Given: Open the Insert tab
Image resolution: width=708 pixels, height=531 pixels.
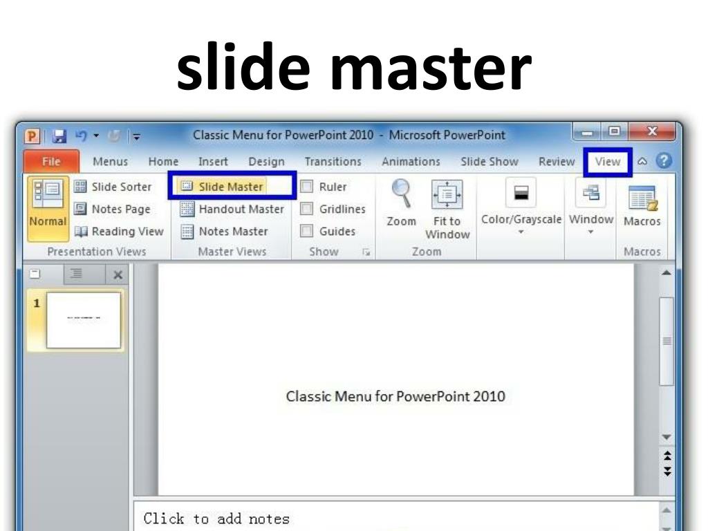Looking at the screenshot, I should point(213,162).
